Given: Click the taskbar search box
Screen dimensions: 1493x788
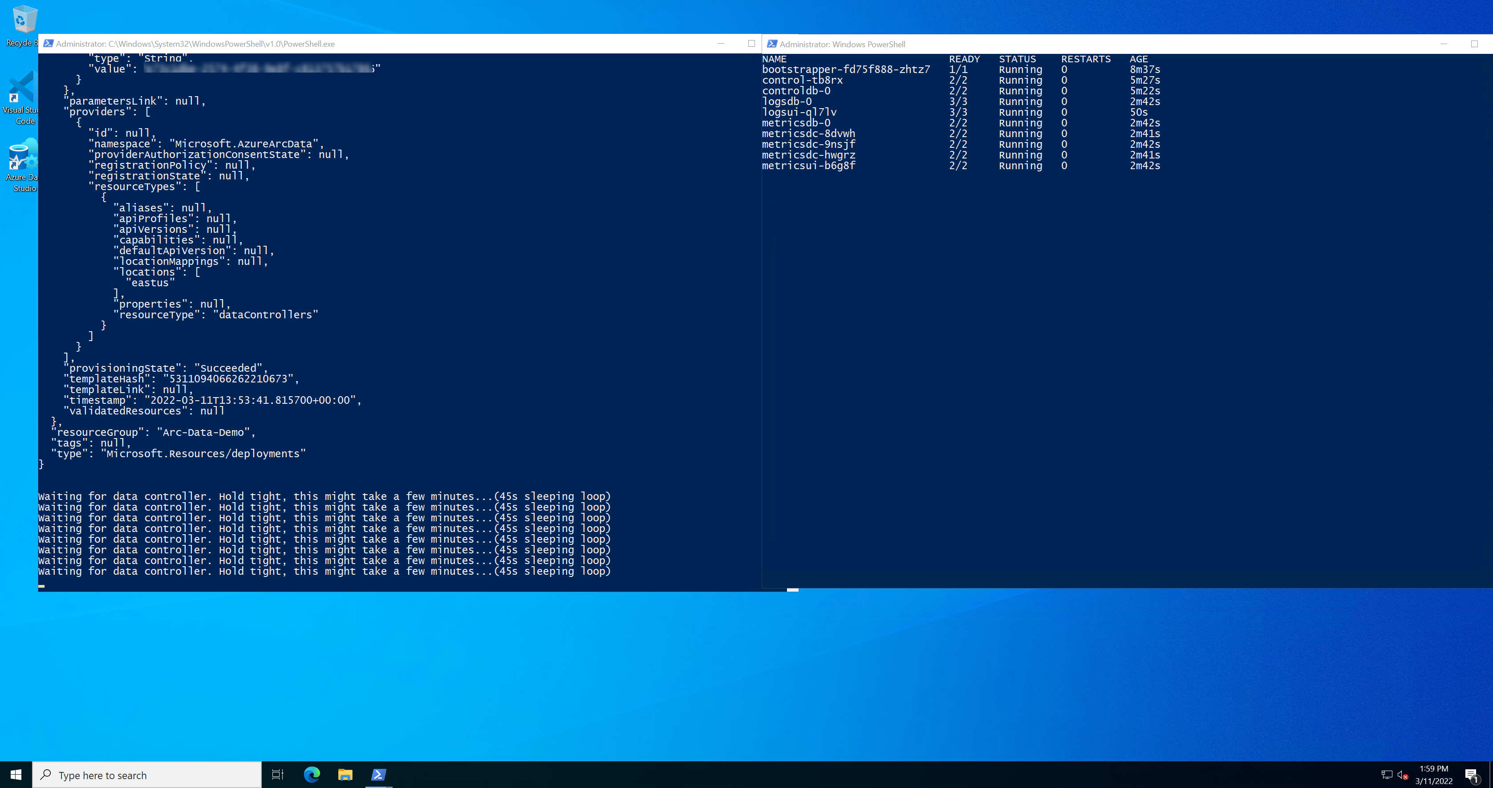Looking at the screenshot, I should [147, 775].
